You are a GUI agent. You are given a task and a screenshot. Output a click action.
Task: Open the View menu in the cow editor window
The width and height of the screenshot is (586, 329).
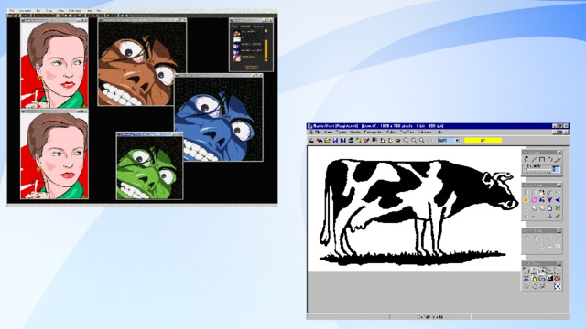pos(328,132)
